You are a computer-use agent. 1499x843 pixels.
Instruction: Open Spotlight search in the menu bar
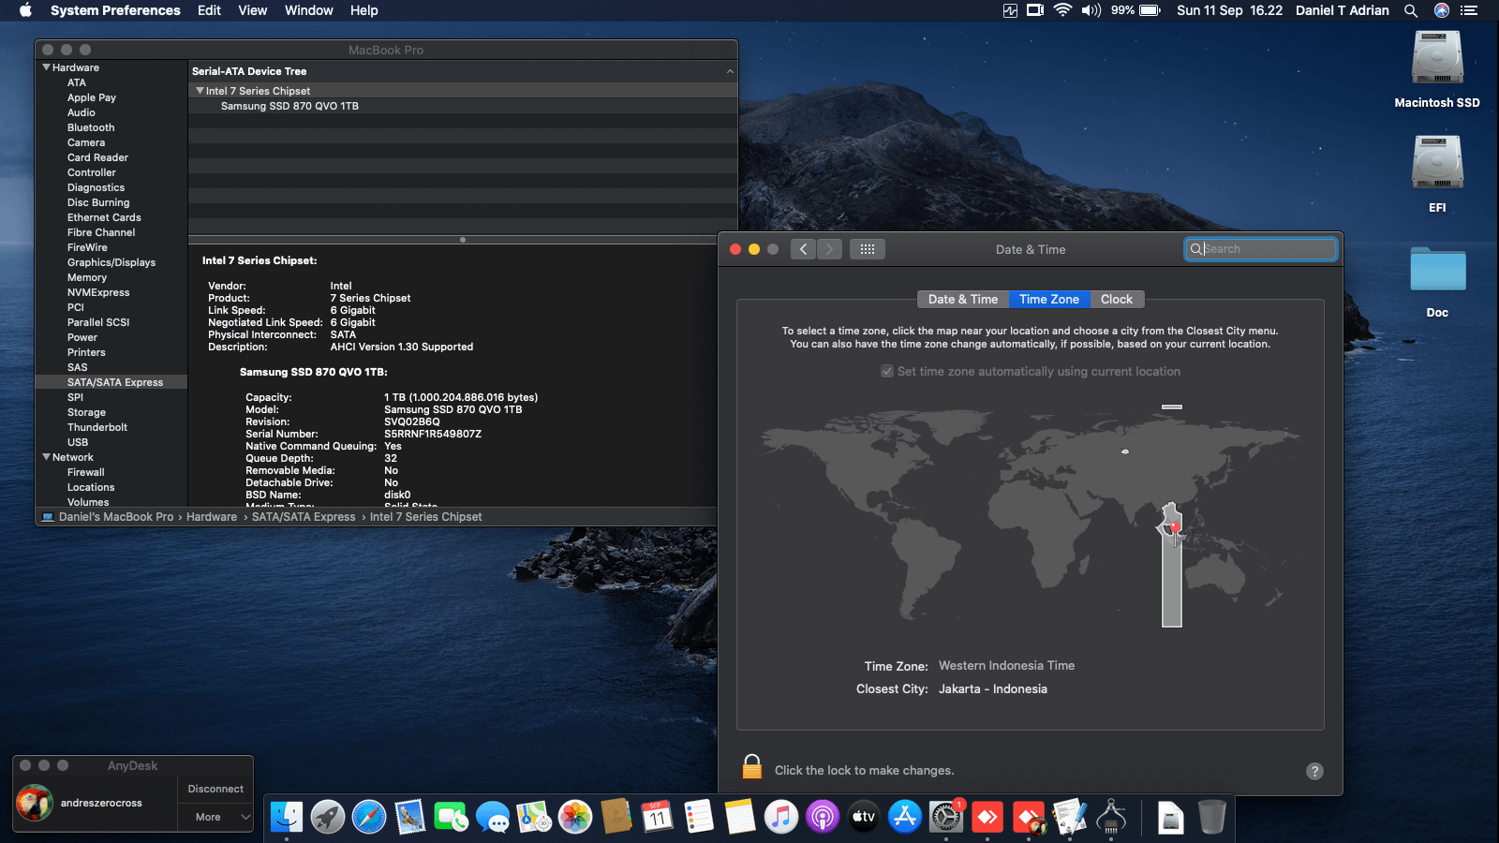1410,10
